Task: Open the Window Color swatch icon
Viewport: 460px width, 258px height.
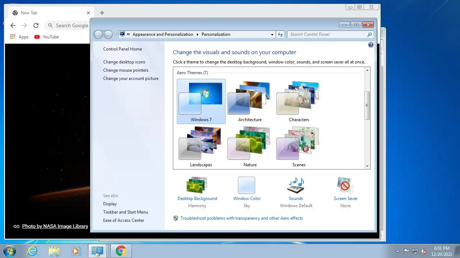Action: point(247,185)
